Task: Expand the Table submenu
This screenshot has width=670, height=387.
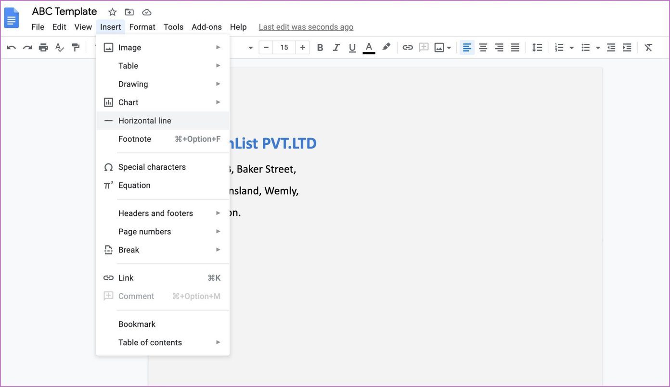Action: tap(163, 66)
